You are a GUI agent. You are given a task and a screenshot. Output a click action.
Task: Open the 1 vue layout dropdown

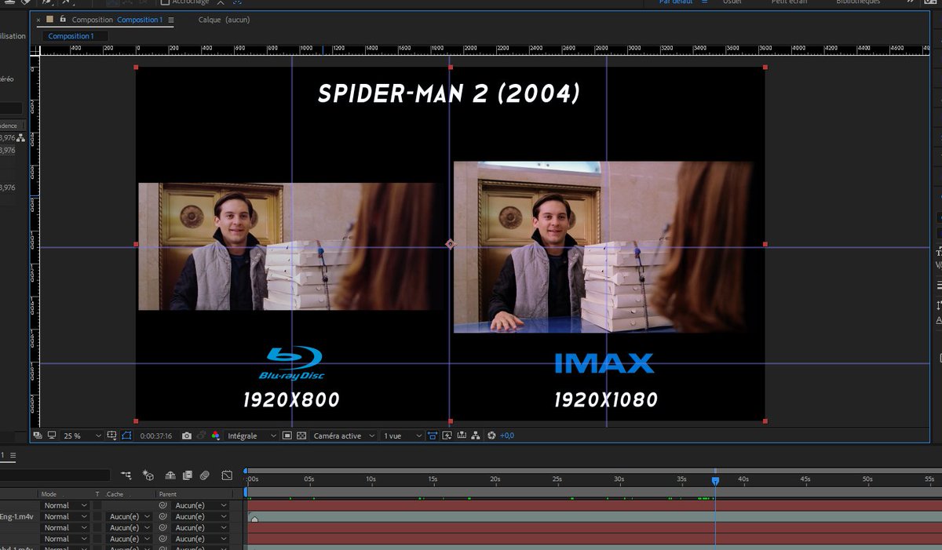coord(402,435)
